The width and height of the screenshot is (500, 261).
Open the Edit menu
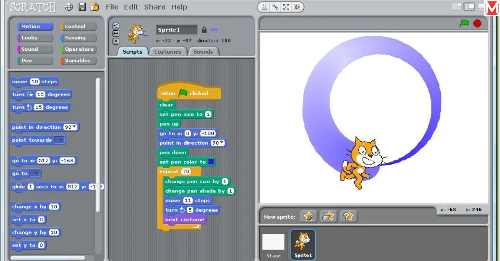pos(131,7)
